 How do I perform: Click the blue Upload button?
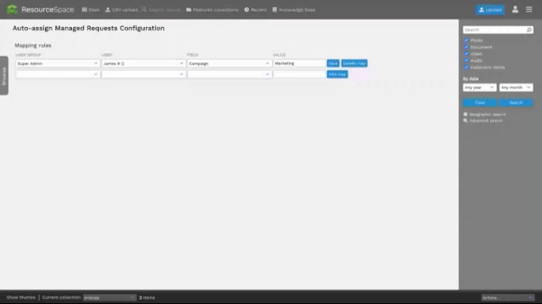point(489,9)
